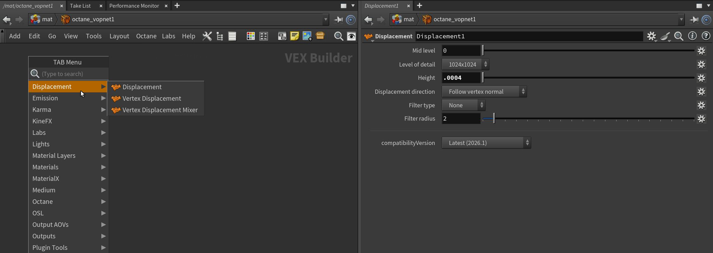Expand the compatibilityVersion dropdown
The width and height of the screenshot is (713, 253).
click(486, 143)
